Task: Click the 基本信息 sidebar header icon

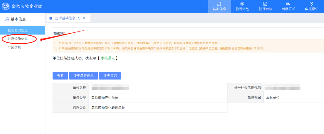Action: click(7, 19)
